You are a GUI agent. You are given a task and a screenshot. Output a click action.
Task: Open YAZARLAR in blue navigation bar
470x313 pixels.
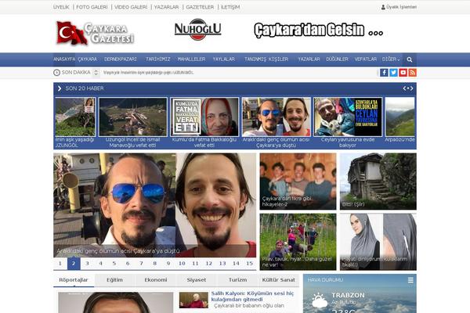pos(309,59)
